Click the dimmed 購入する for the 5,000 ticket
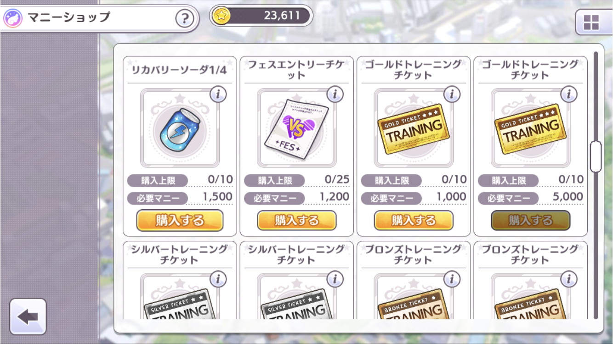The image size is (613, 344). [530, 221]
